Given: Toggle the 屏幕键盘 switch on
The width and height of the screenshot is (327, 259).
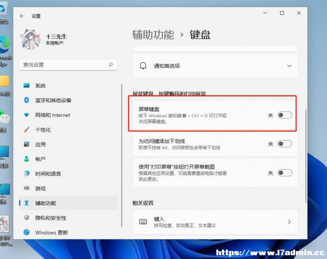Looking at the screenshot, I should point(285,115).
